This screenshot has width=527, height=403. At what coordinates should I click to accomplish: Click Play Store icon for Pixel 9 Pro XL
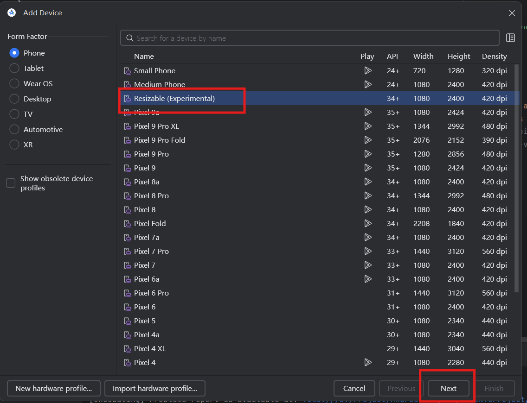click(368, 126)
